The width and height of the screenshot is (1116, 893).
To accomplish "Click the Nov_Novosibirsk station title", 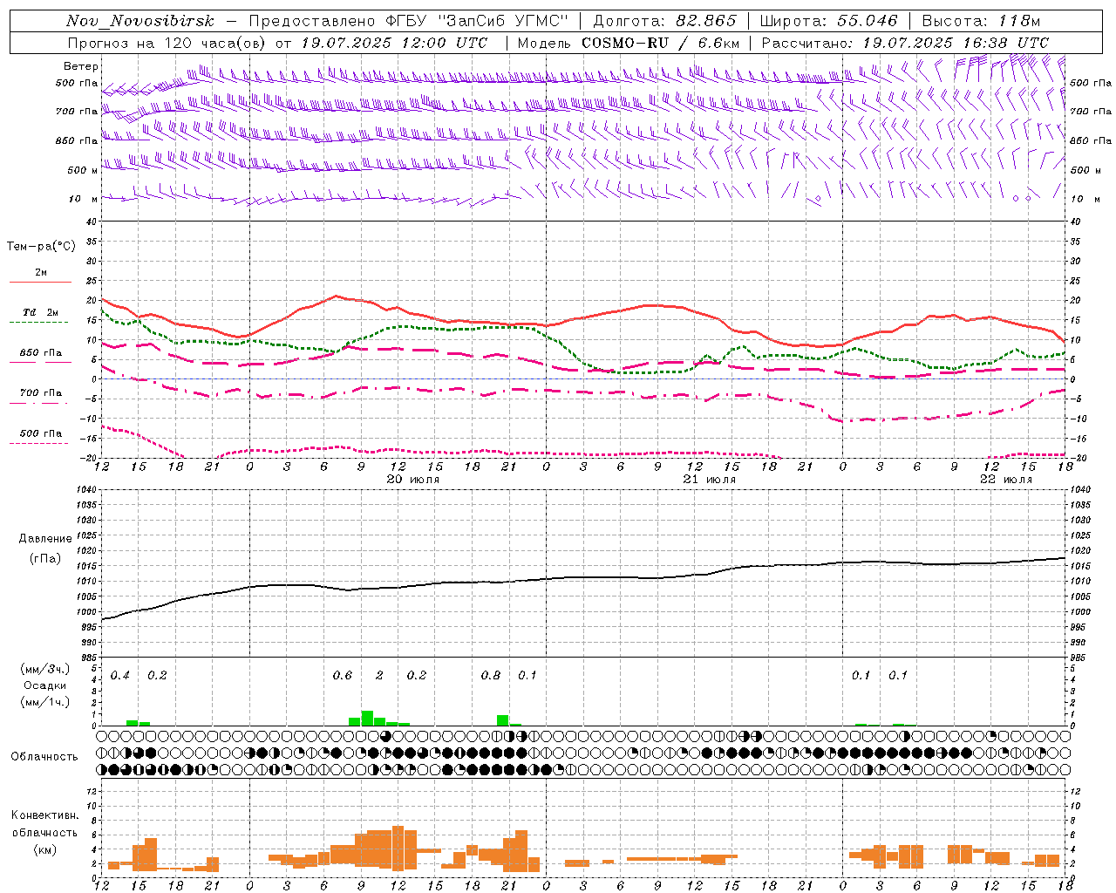I will [139, 21].
